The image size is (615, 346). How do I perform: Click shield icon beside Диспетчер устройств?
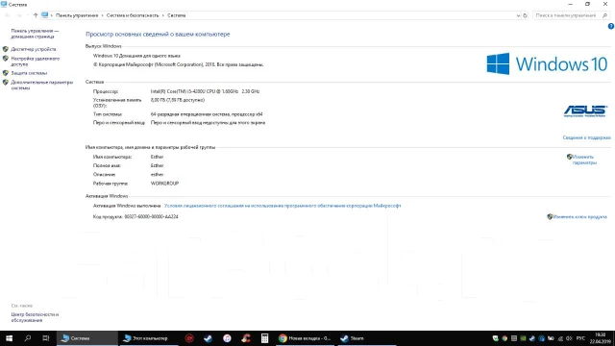point(6,49)
